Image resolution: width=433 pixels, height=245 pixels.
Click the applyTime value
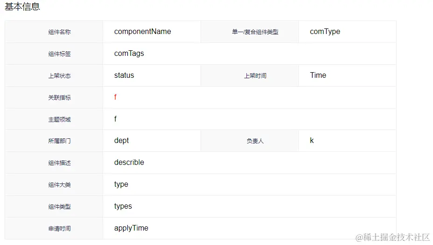[x=131, y=228]
